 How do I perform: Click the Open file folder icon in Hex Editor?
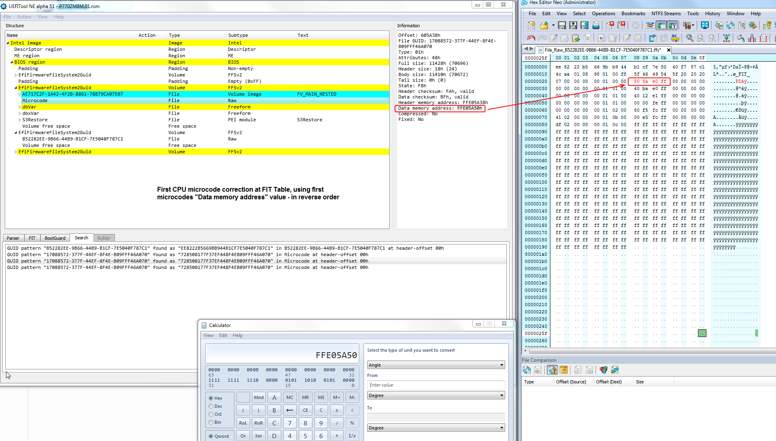click(544, 25)
